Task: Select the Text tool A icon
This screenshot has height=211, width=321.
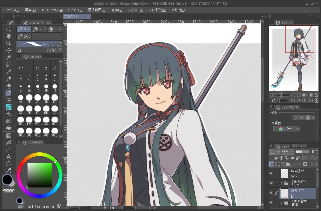Action: 8,157
